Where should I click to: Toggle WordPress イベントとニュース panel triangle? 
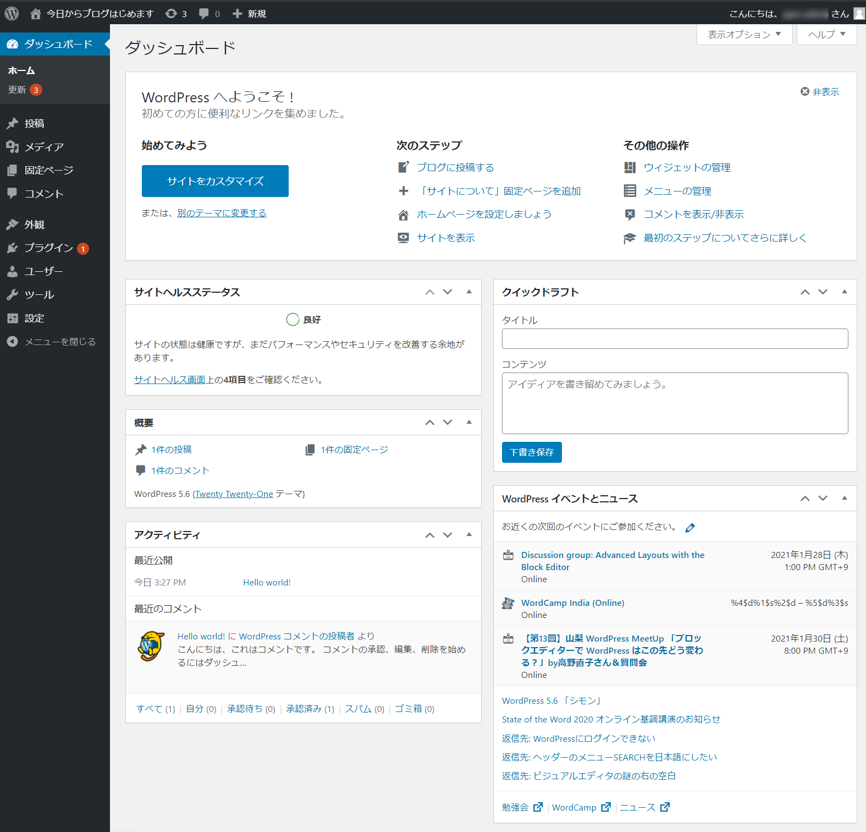[845, 498]
